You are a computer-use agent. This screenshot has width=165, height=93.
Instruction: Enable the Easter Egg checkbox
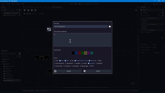[81, 66]
